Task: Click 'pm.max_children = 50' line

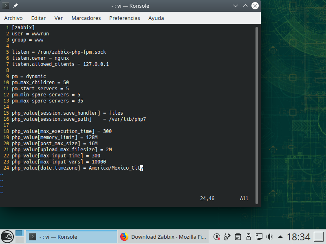Action: click(x=40, y=83)
